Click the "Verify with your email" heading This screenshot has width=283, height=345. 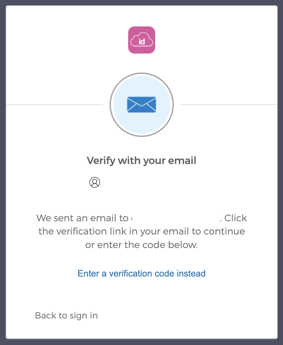[x=142, y=161]
